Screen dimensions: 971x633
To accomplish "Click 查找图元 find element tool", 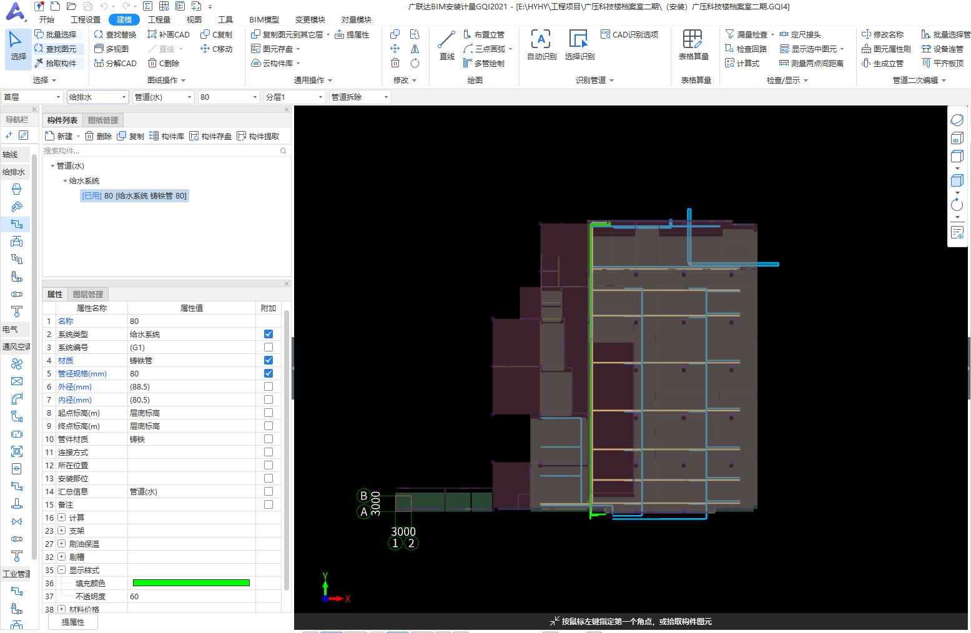I will [56, 49].
